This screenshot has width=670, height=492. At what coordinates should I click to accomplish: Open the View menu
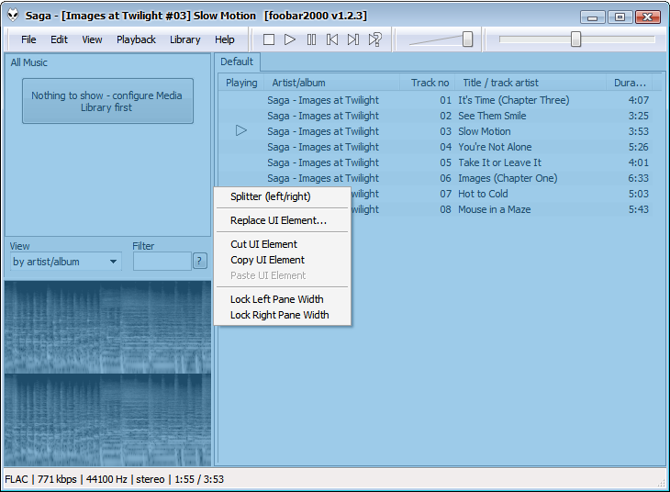[92, 39]
